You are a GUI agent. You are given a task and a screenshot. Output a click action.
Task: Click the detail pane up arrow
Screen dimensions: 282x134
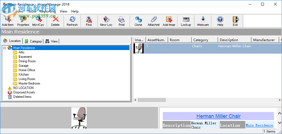(279, 113)
